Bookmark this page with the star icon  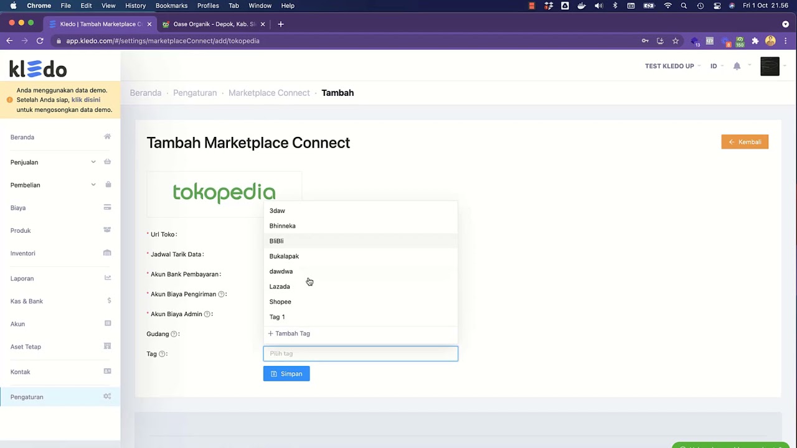click(x=676, y=41)
